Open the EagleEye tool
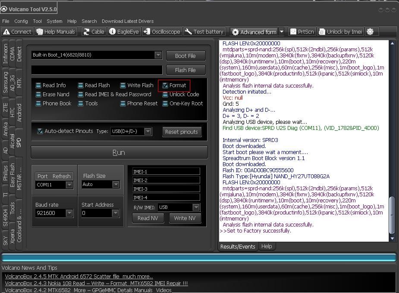 [x=124, y=32]
